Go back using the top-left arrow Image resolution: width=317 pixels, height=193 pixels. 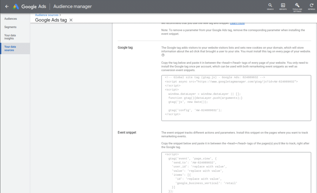(x=7, y=6)
